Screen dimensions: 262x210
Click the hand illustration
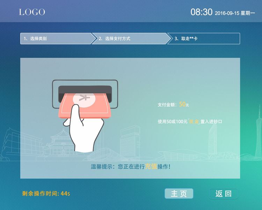83,128
